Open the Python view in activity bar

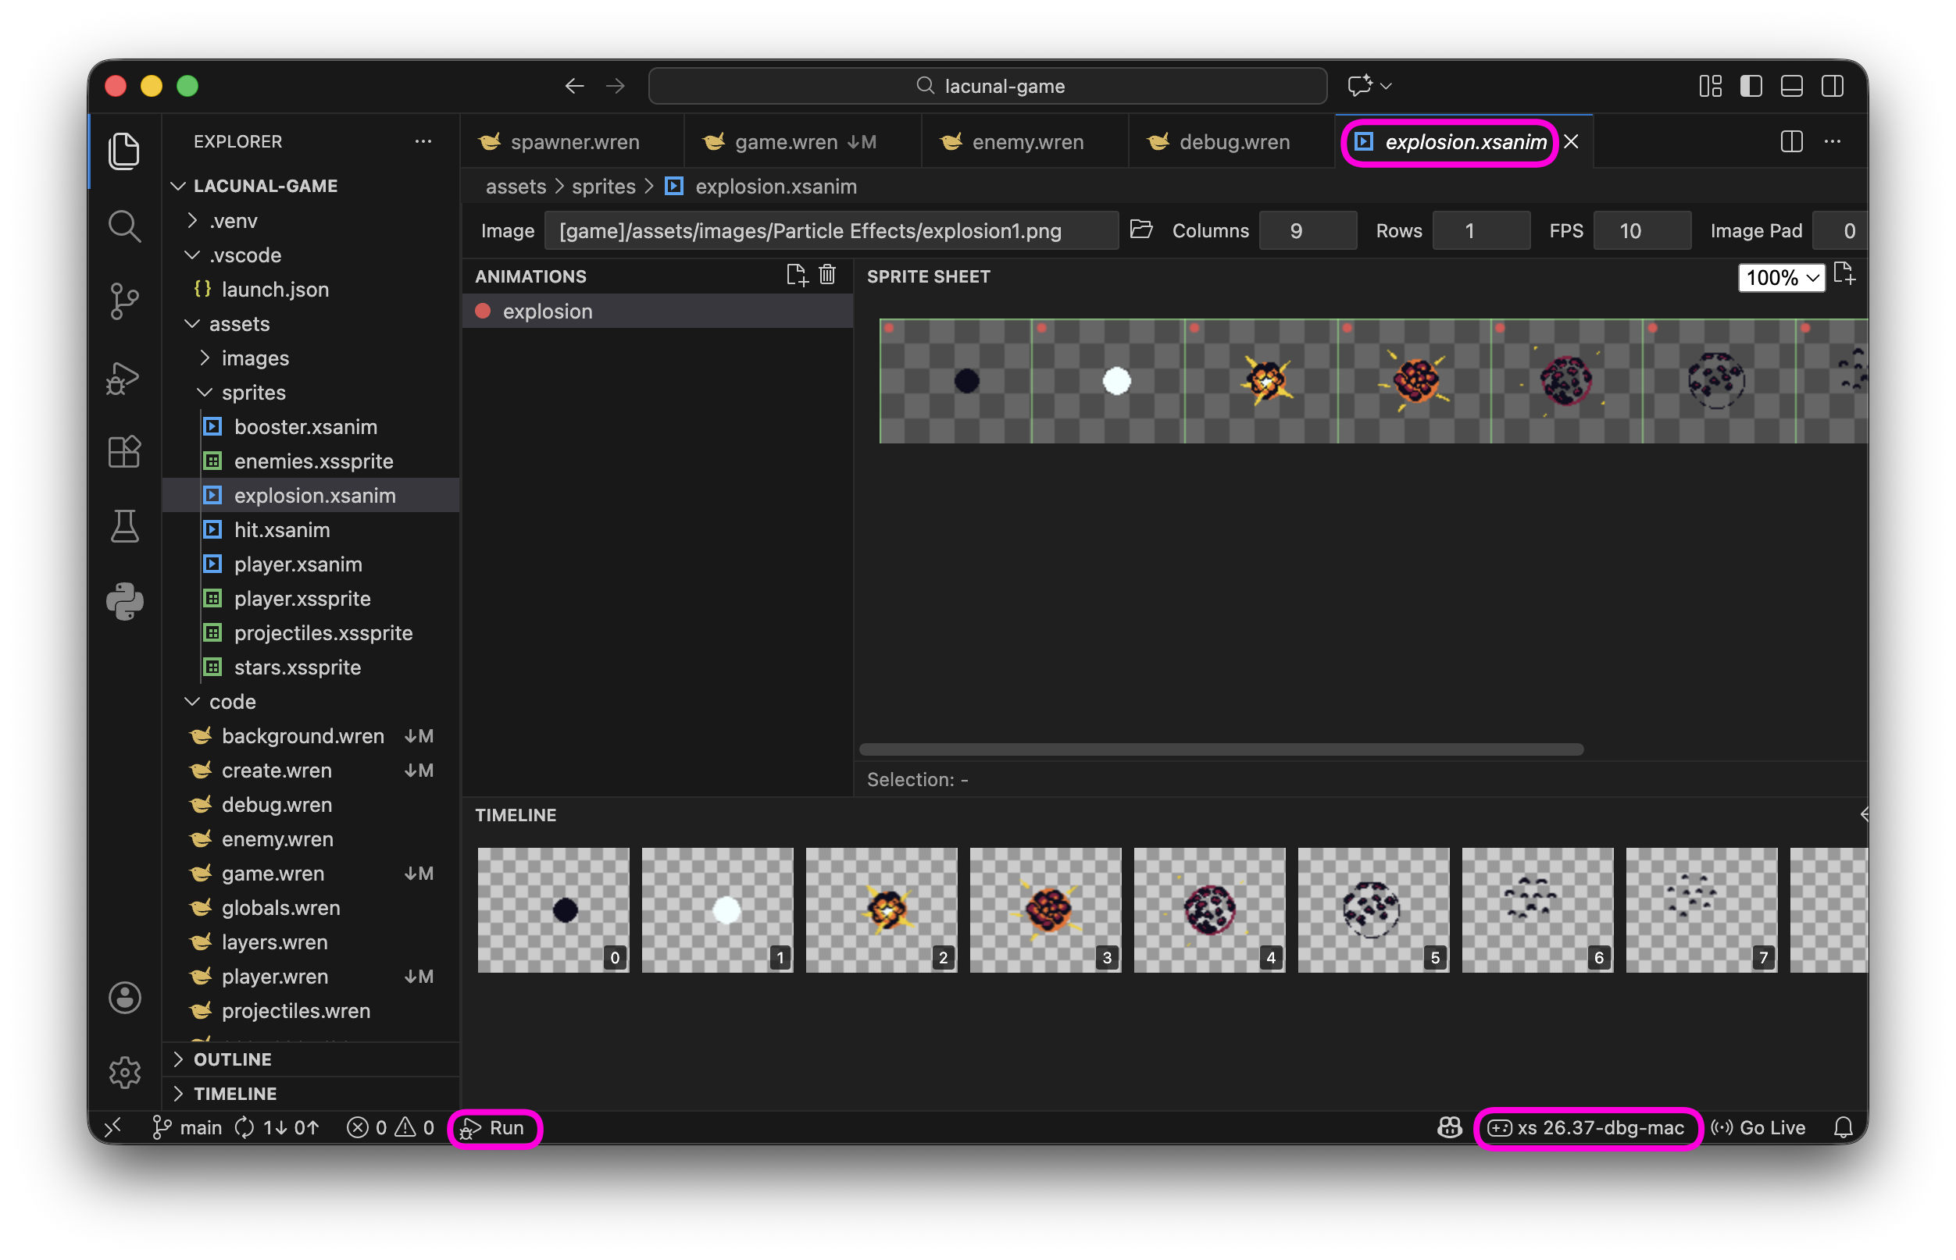pos(124,602)
